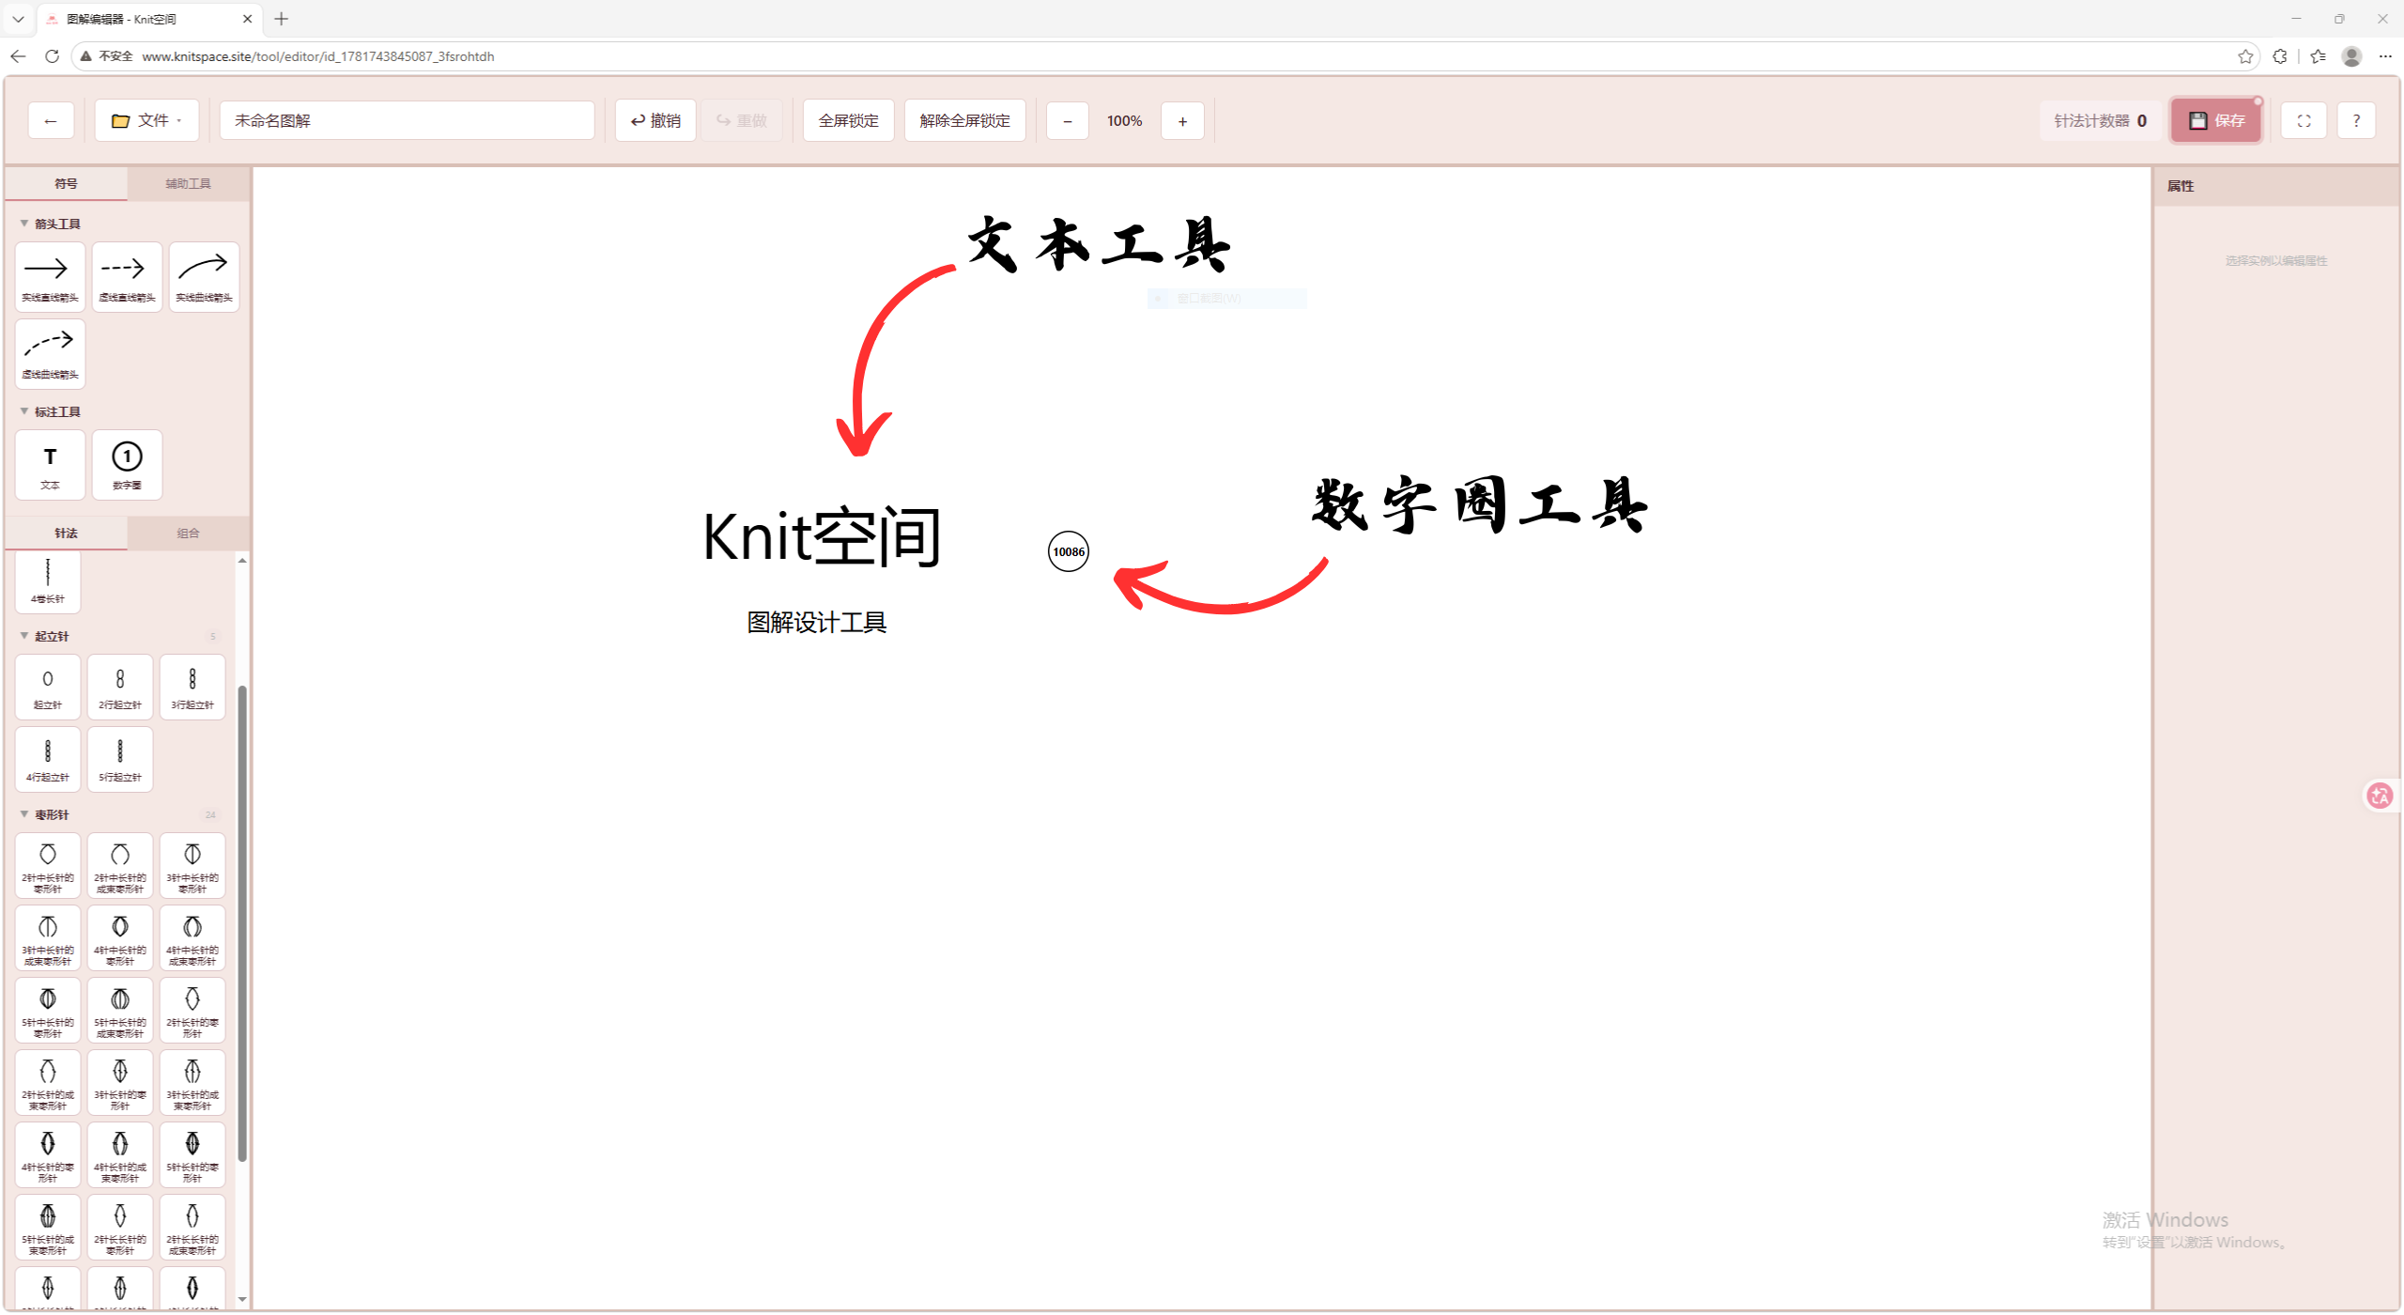The width and height of the screenshot is (2404, 1315).
Task: Click the 撤销 undo button
Action: 655,120
